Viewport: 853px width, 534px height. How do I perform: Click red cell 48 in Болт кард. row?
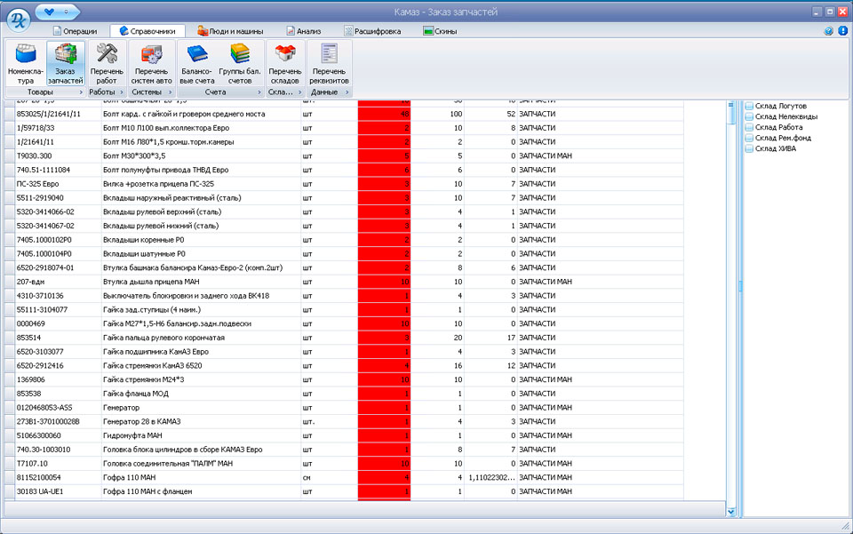point(384,114)
